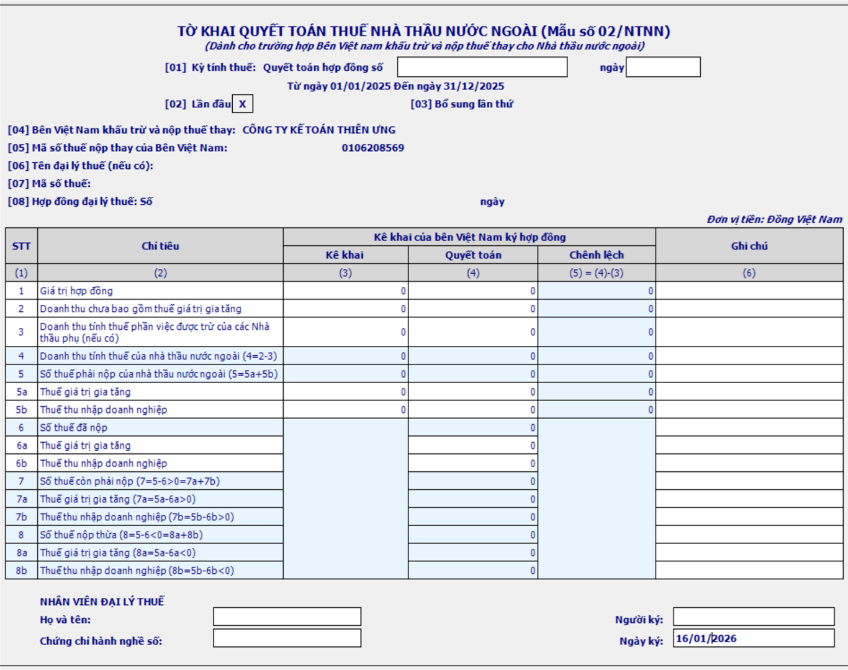Select Ghi chú cell for Số thuế đã nộp
Image resolution: width=848 pixels, height=670 pixels.
point(749,428)
